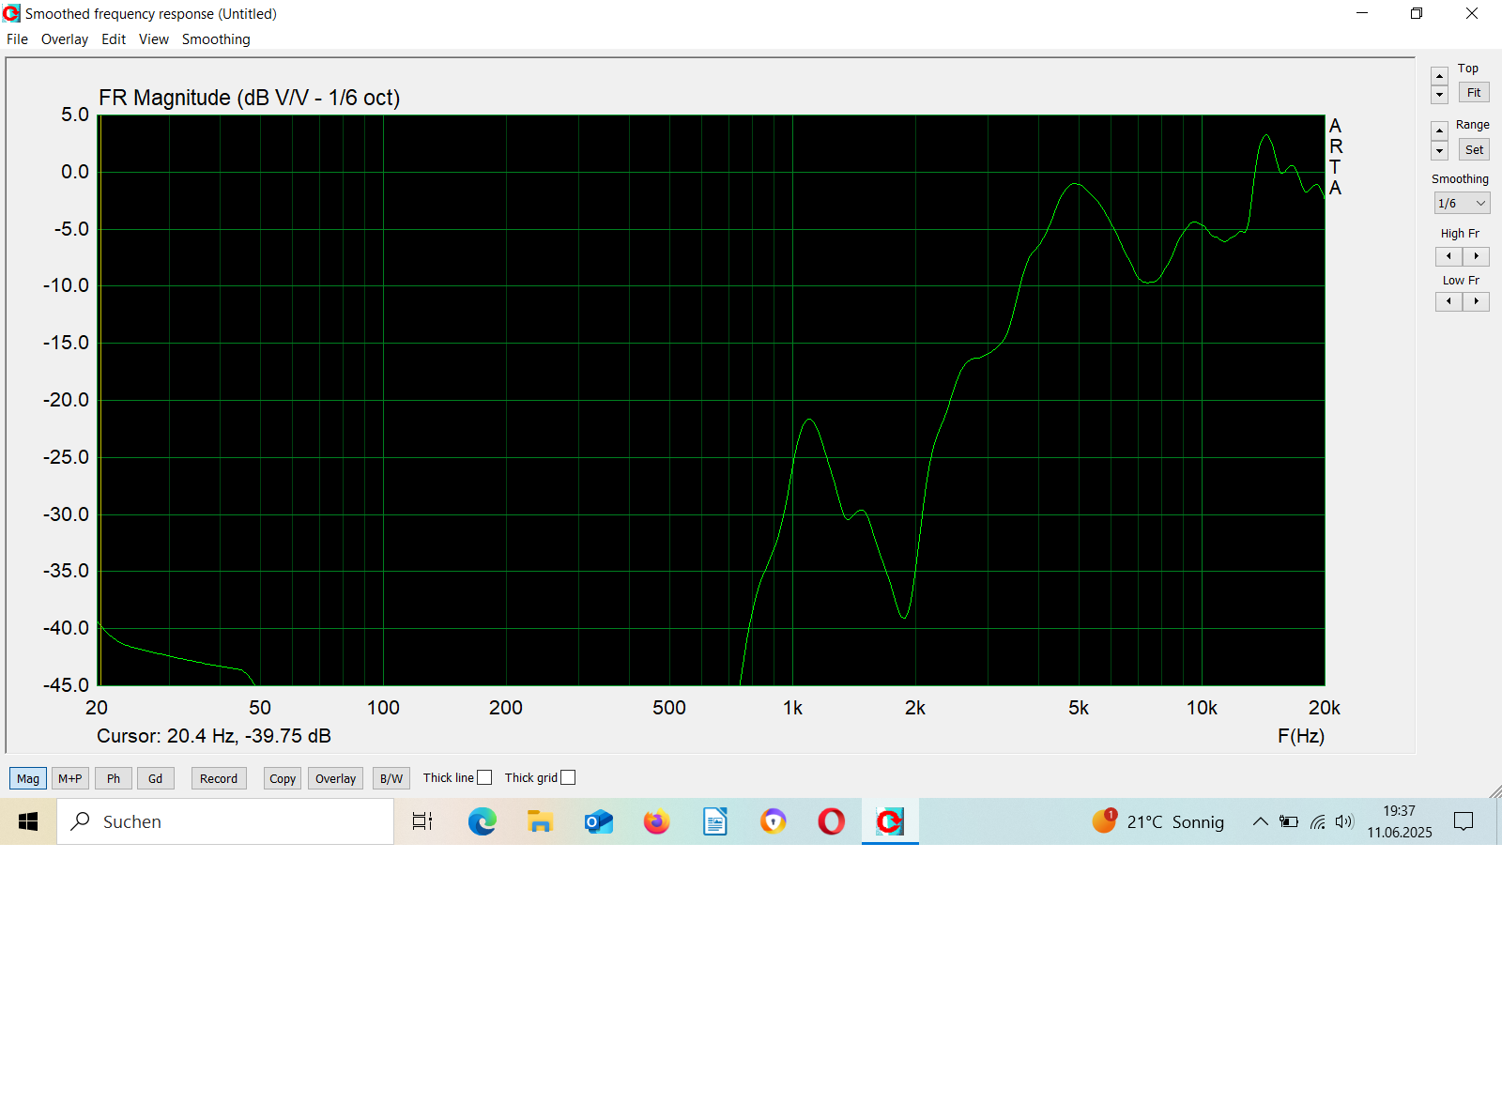The height and width of the screenshot is (1119, 1502).
Task: Click the Copy button
Action: (x=283, y=778)
